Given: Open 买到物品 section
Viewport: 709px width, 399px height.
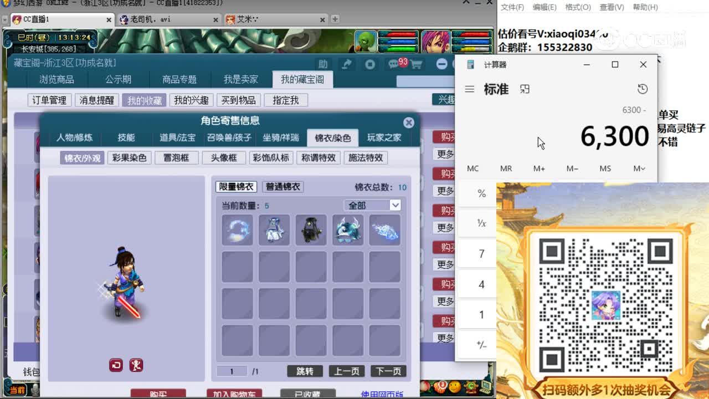Looking at the screenshot, I should [239, 100].
